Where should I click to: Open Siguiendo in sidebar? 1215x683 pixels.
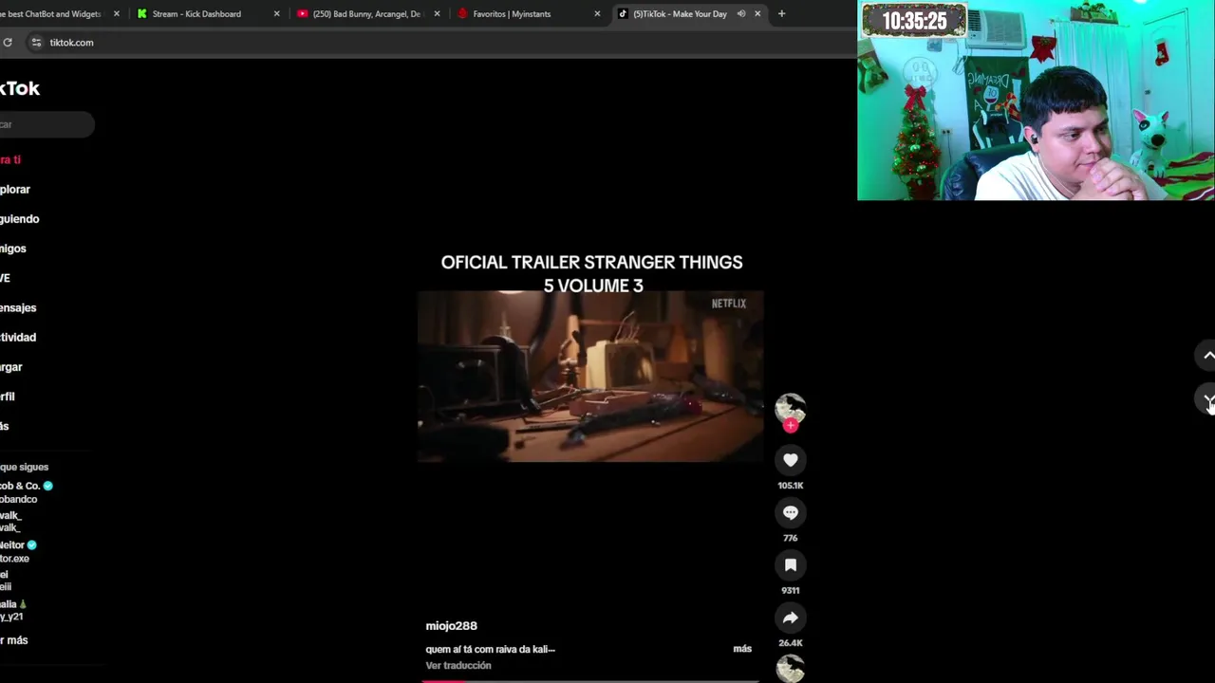pyautogui.click(x=19, y=218)
